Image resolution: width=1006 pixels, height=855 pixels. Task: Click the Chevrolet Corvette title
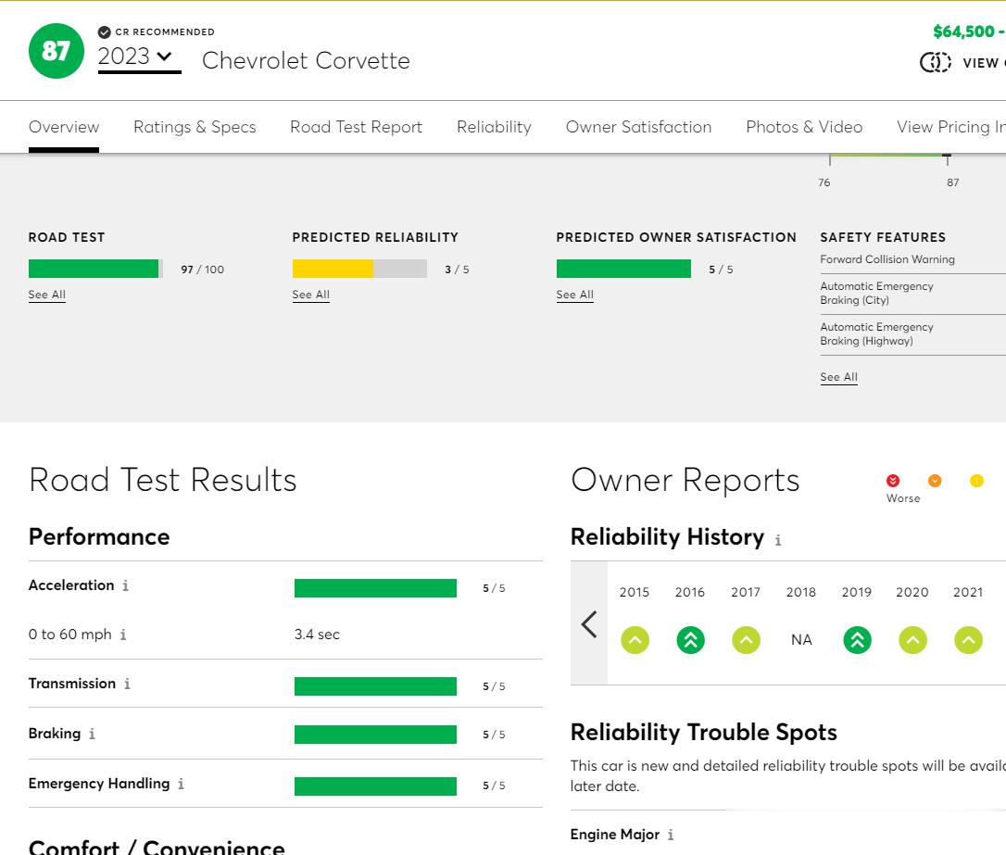pos(306,60)
